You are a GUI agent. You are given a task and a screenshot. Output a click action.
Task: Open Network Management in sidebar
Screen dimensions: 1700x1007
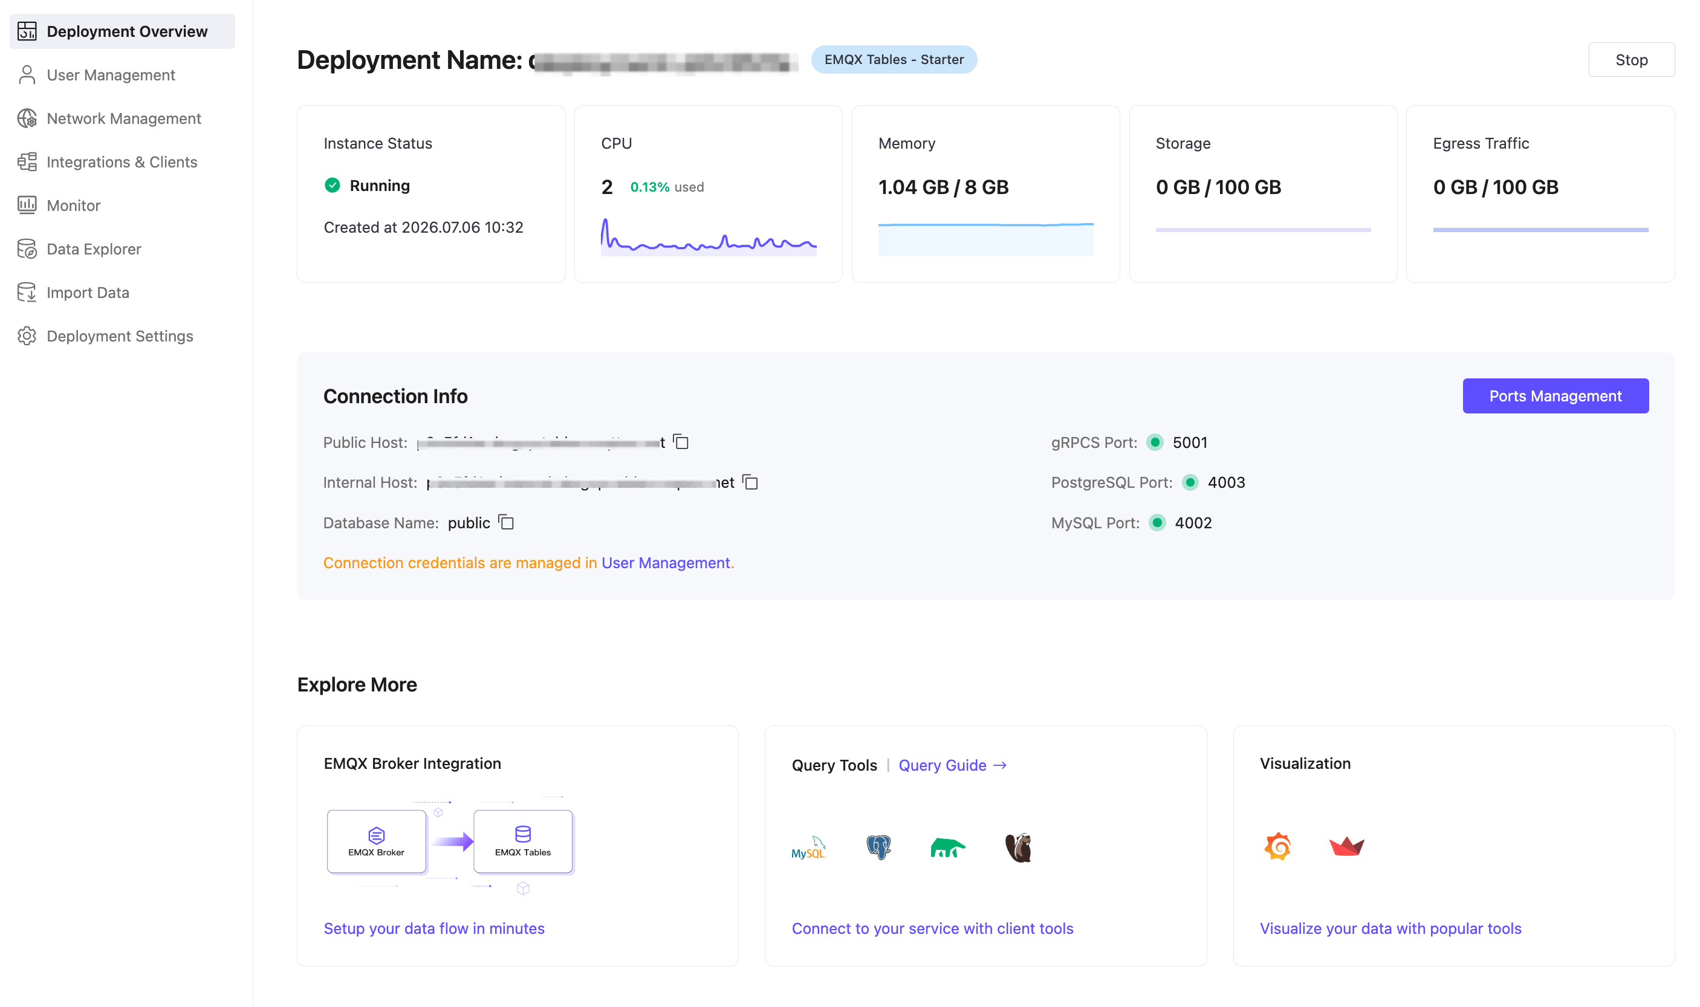click(122, 118)
